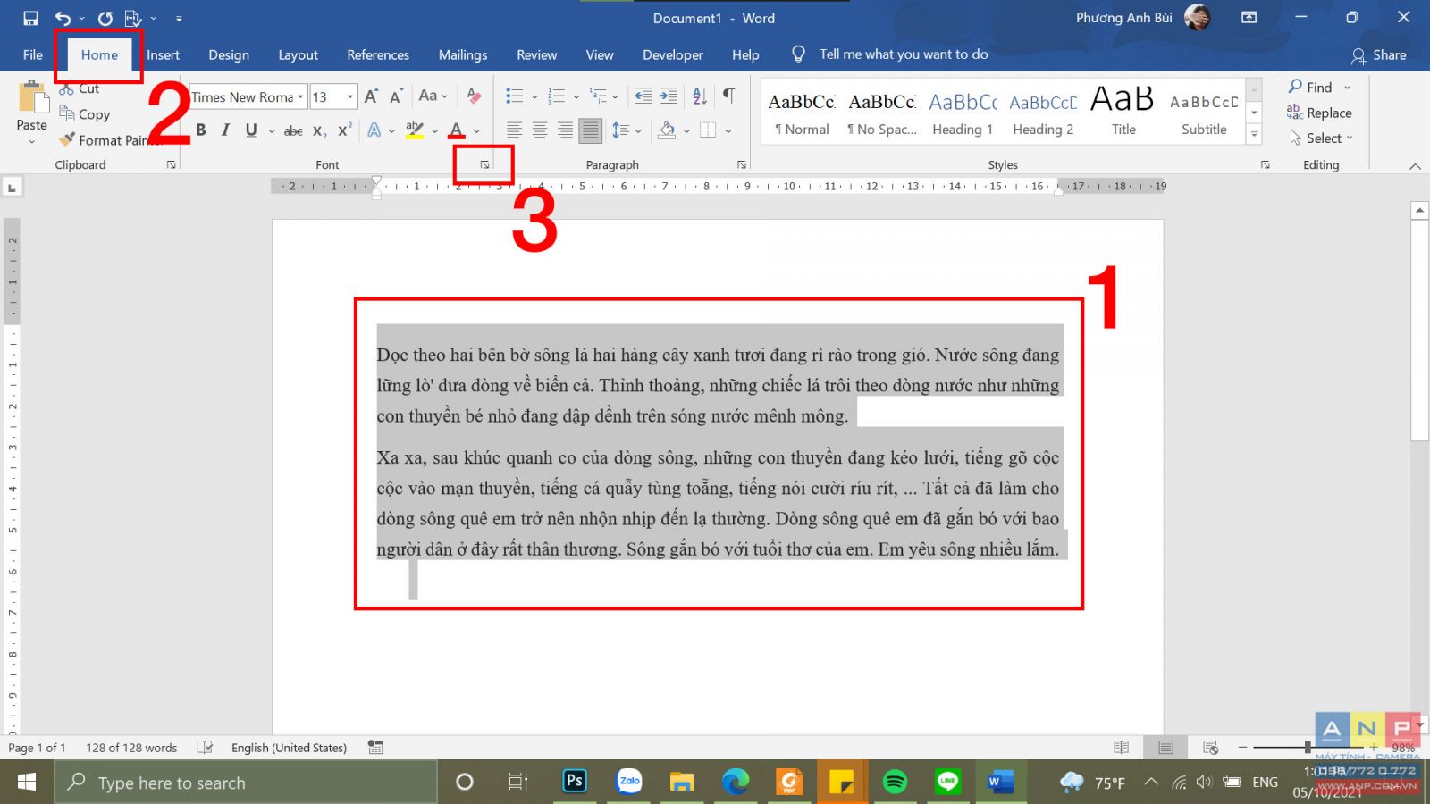The image size is (1430, 804).
Task: Click the word count status
Action: [131, 748]
